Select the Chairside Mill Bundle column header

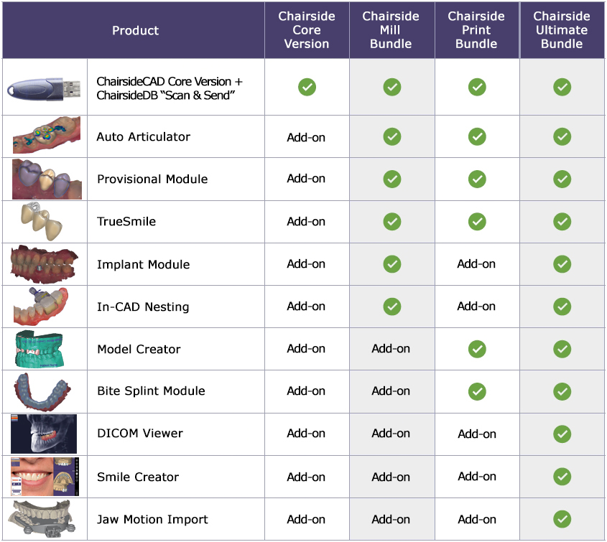click(x=391, y=29)
